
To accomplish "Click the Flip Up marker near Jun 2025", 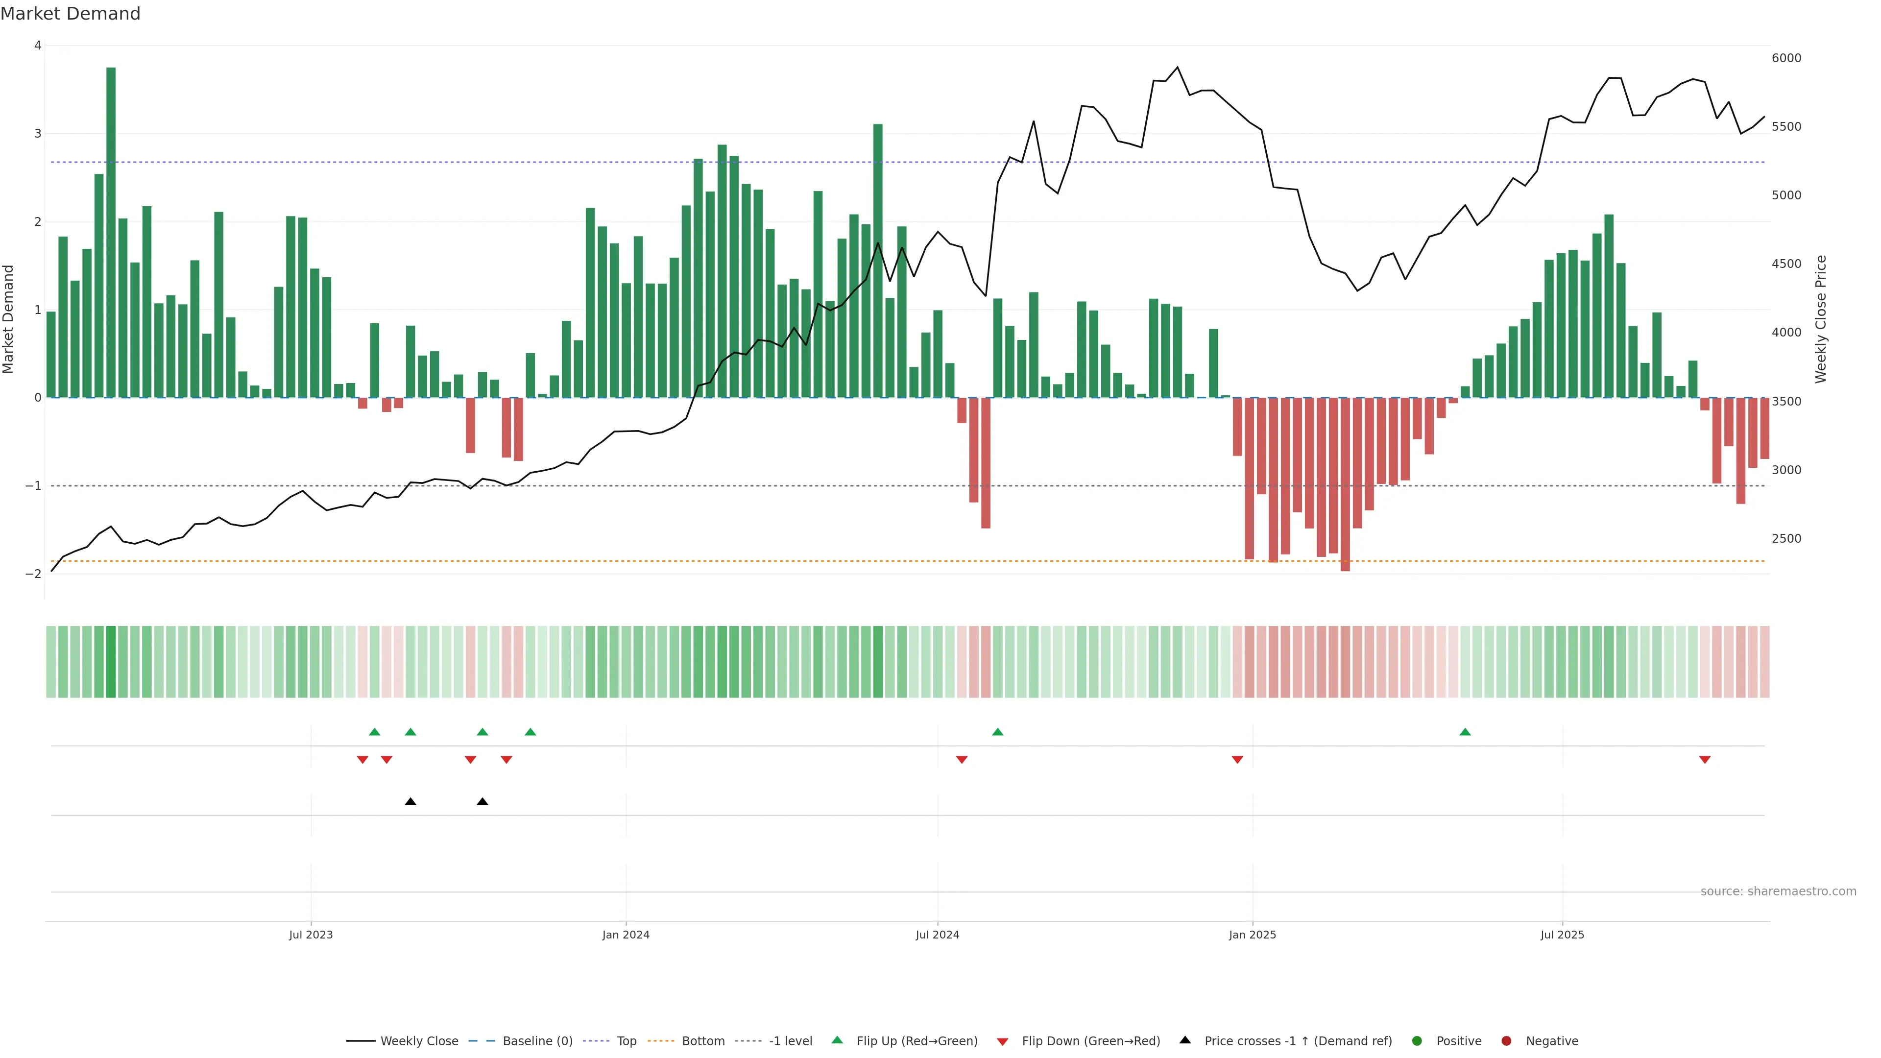I will coord(1465,732).
